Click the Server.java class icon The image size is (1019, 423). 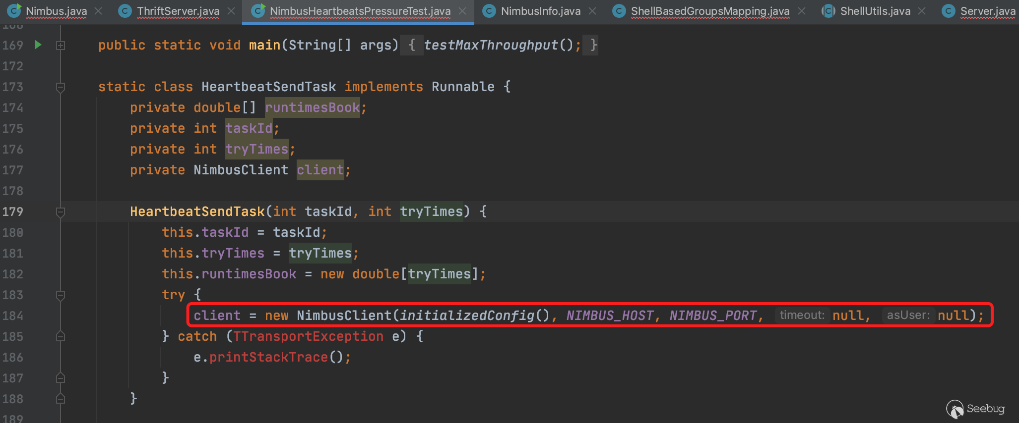tap(949, 11)
